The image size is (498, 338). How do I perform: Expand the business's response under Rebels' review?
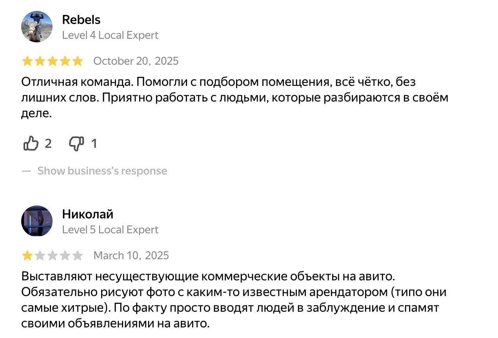(x=102, y=171)
